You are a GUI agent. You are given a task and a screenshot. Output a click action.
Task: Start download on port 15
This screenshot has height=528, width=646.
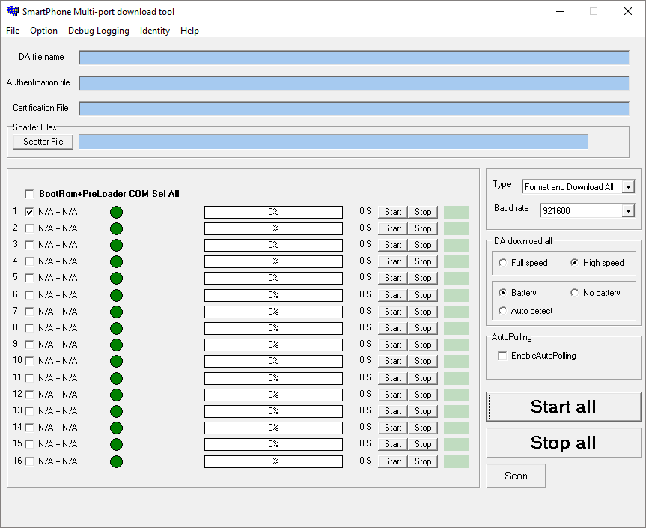tap(393, 444)
